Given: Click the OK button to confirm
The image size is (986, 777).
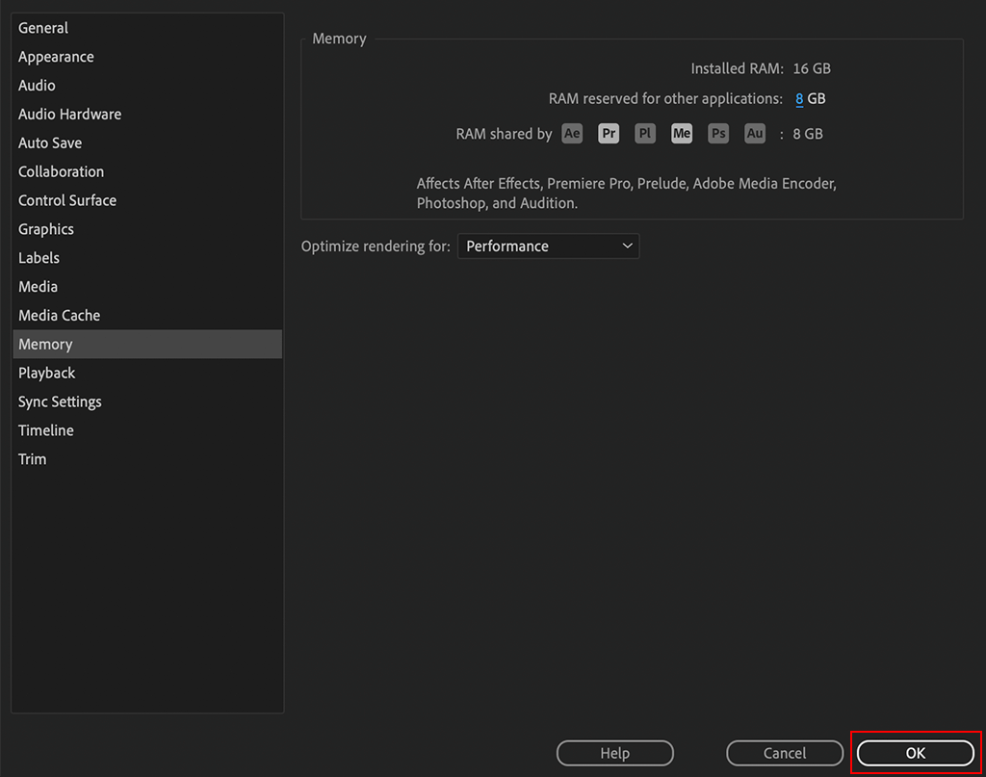Looking at the screenshot, I should tap(915, 753).
